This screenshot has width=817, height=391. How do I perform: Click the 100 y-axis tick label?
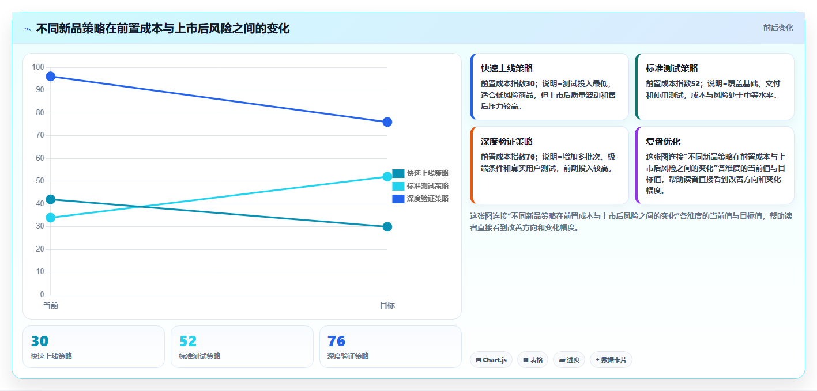(38, 67)
